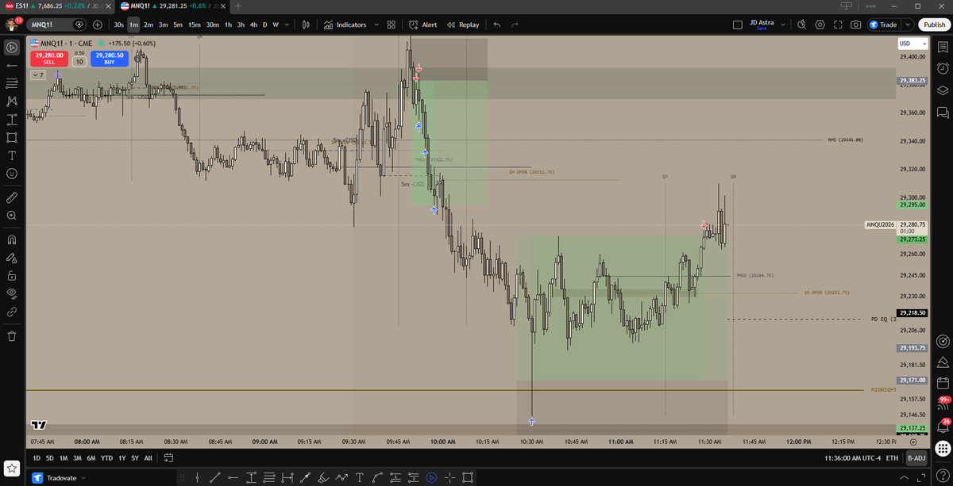Open the Watchlist panel icon
953x486 pixels.
coord(943,48)
